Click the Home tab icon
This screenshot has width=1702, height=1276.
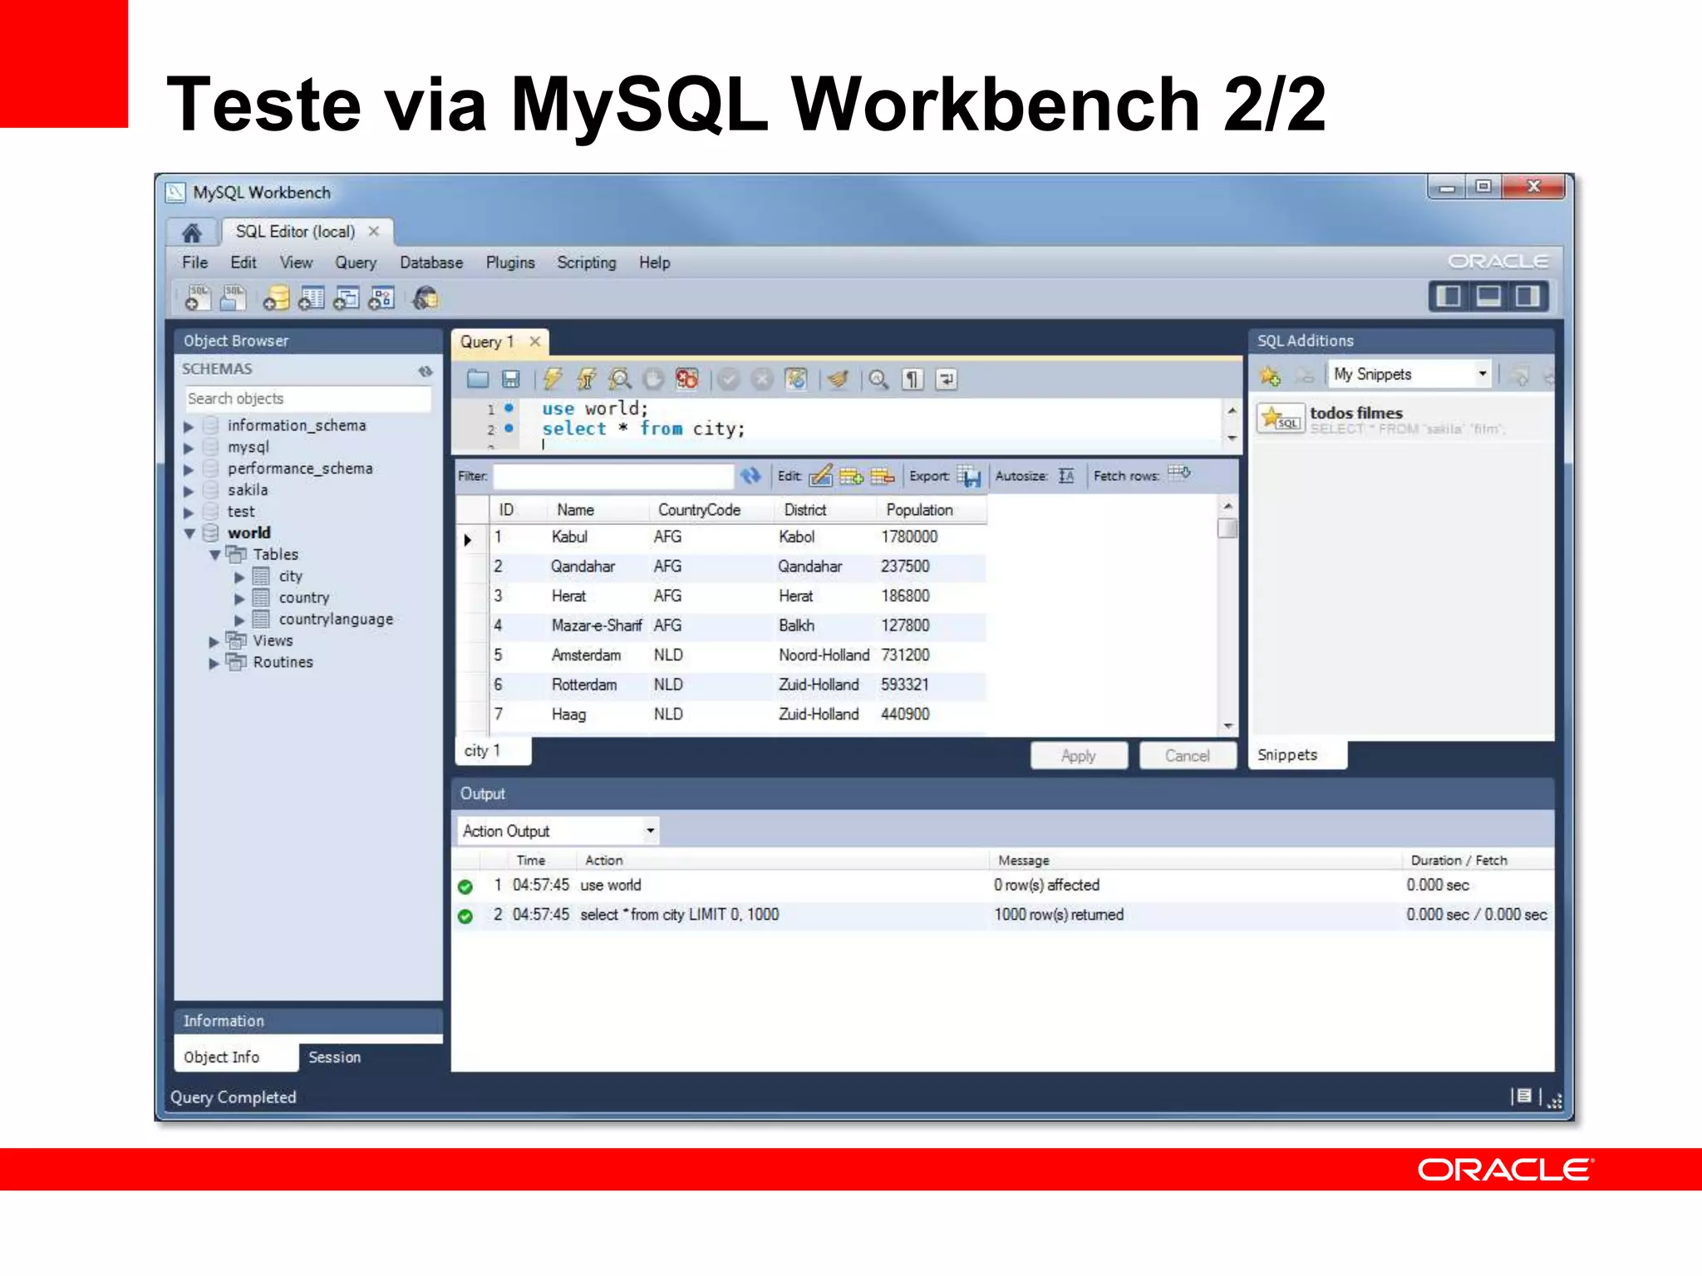pyautogui.click(x=192, y=232)
